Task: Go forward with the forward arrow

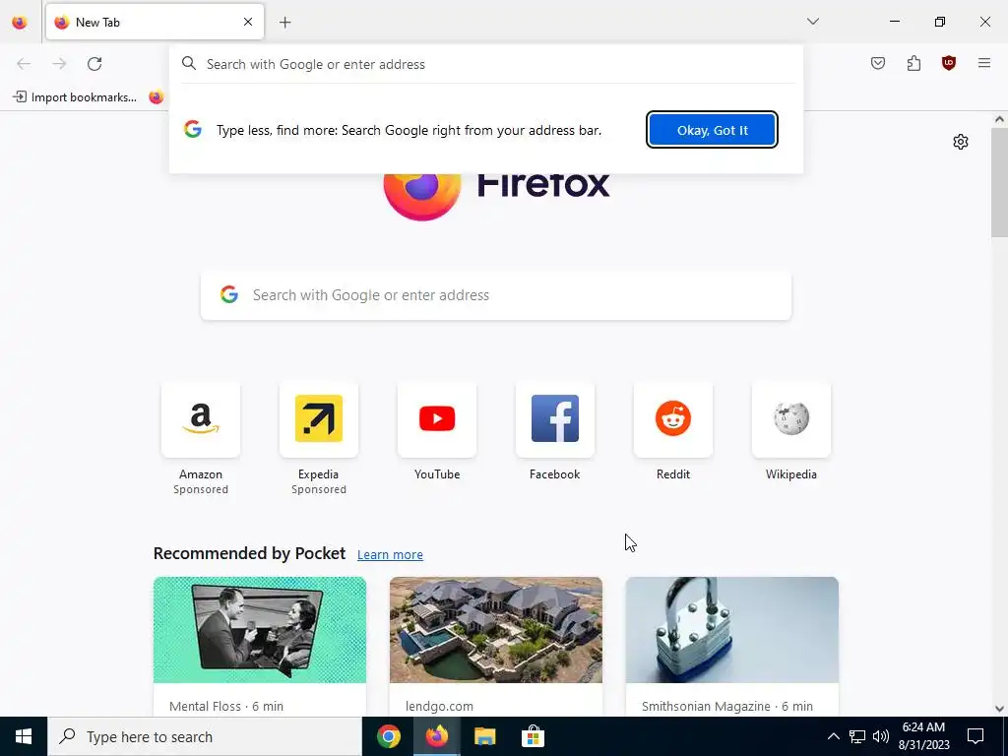Action: click(x=59, y=64)
